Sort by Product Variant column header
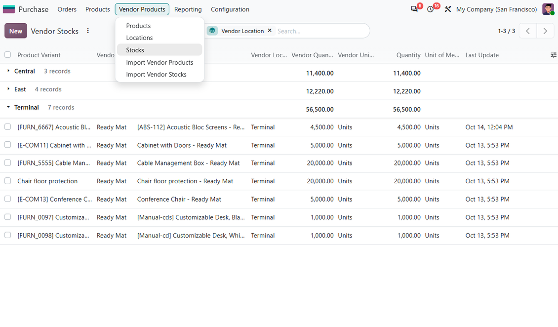 click(x=39, y=55)
